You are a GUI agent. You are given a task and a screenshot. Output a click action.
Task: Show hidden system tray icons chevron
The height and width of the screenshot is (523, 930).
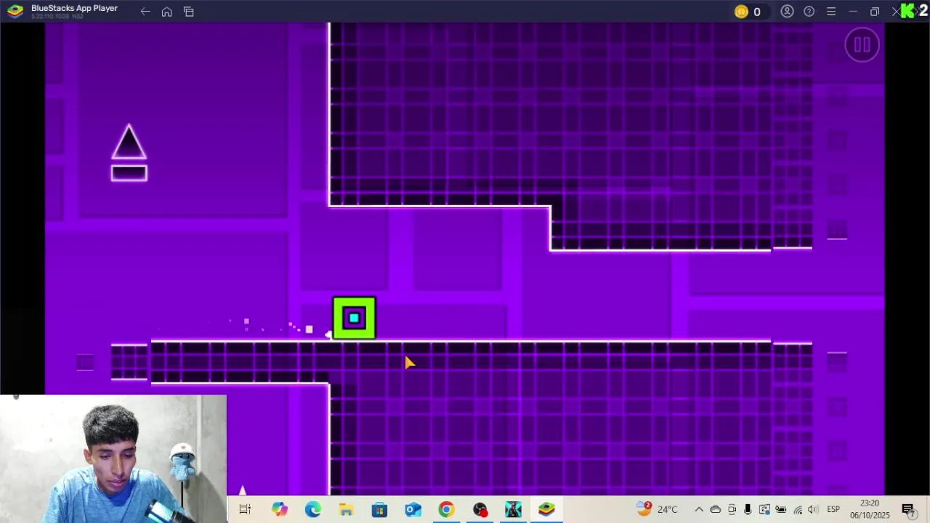[x=699, y=510]
